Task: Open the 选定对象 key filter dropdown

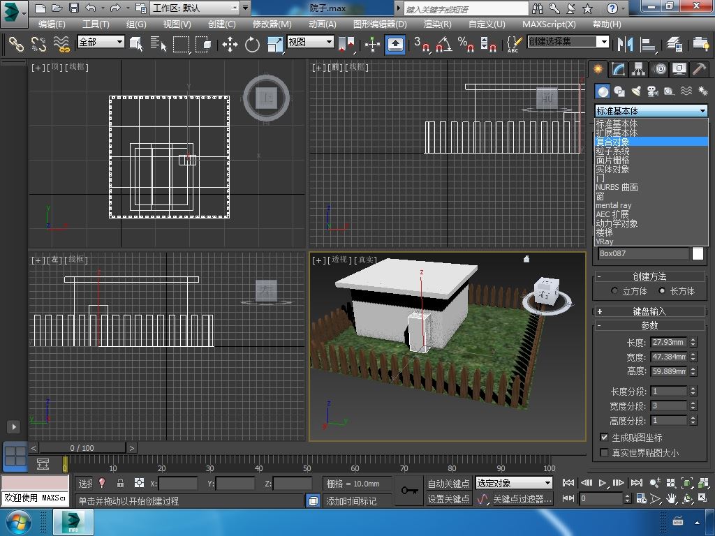Action: (514, 483)
